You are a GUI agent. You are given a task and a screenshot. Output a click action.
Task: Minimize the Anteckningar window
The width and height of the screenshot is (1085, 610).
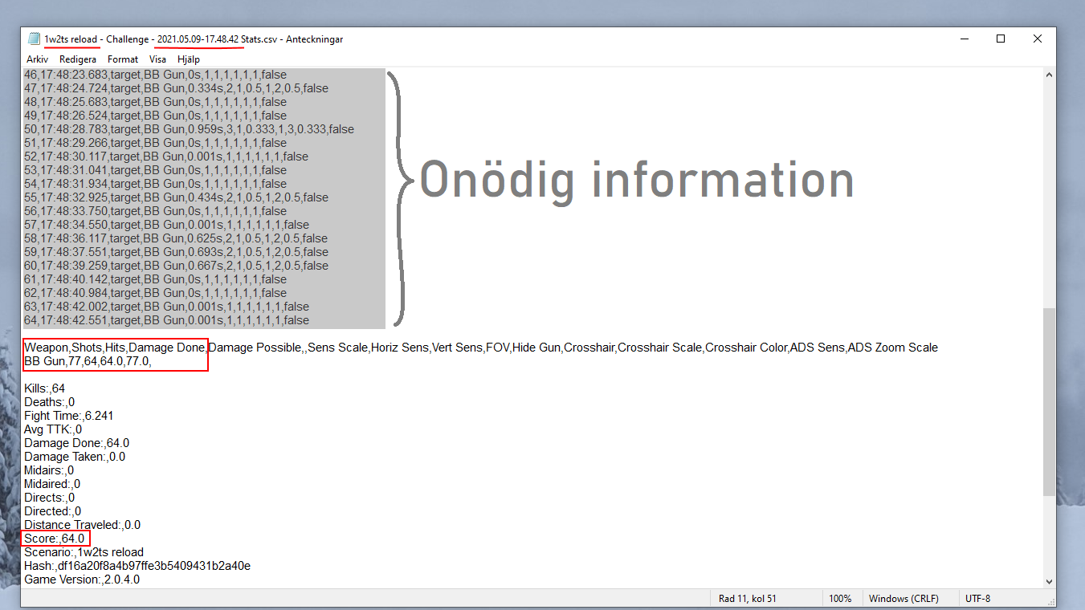pos(964,39)
